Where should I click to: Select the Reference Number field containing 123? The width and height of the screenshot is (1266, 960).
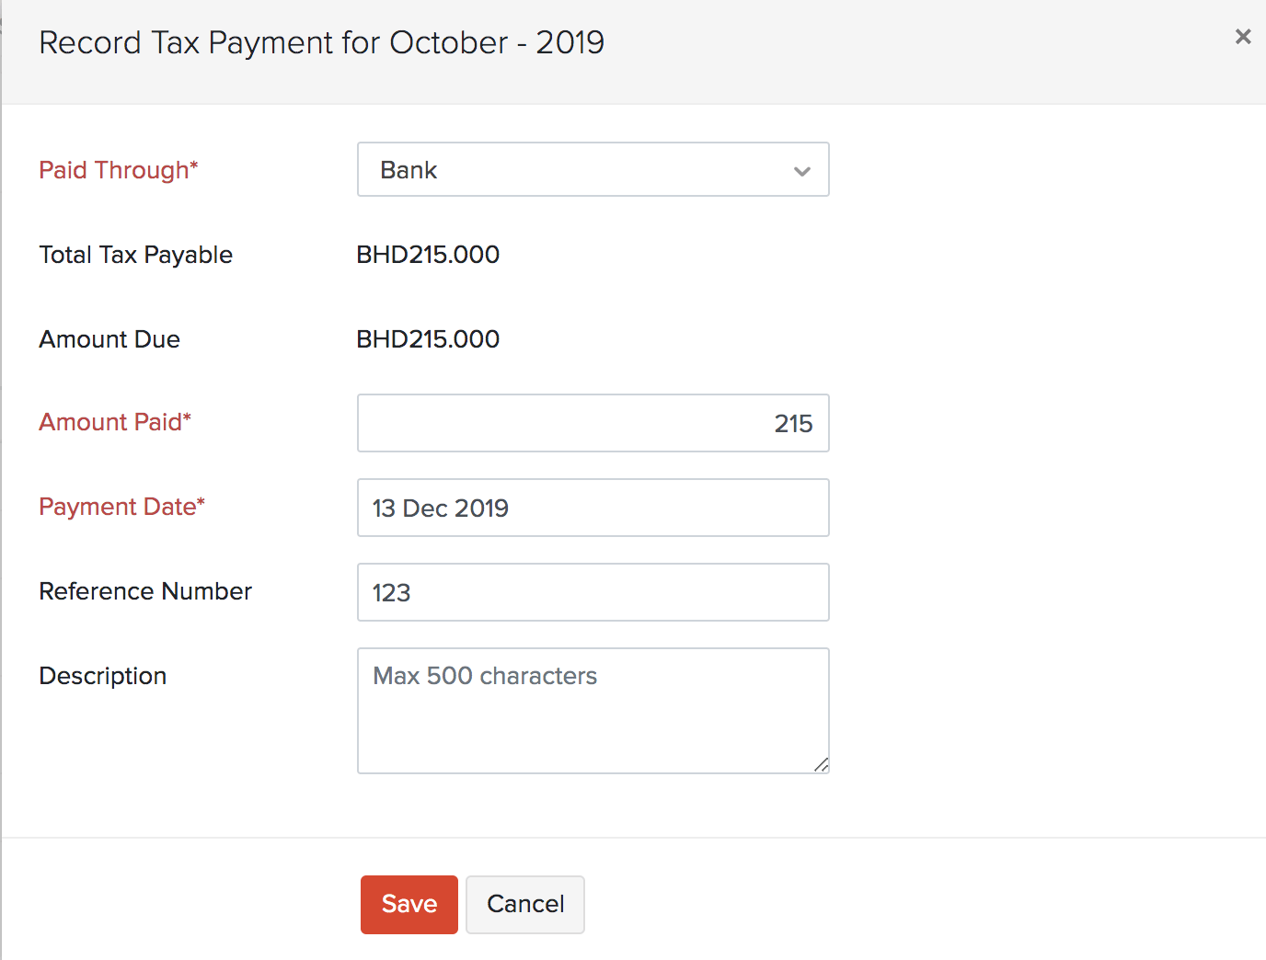(x=593, y=592)
